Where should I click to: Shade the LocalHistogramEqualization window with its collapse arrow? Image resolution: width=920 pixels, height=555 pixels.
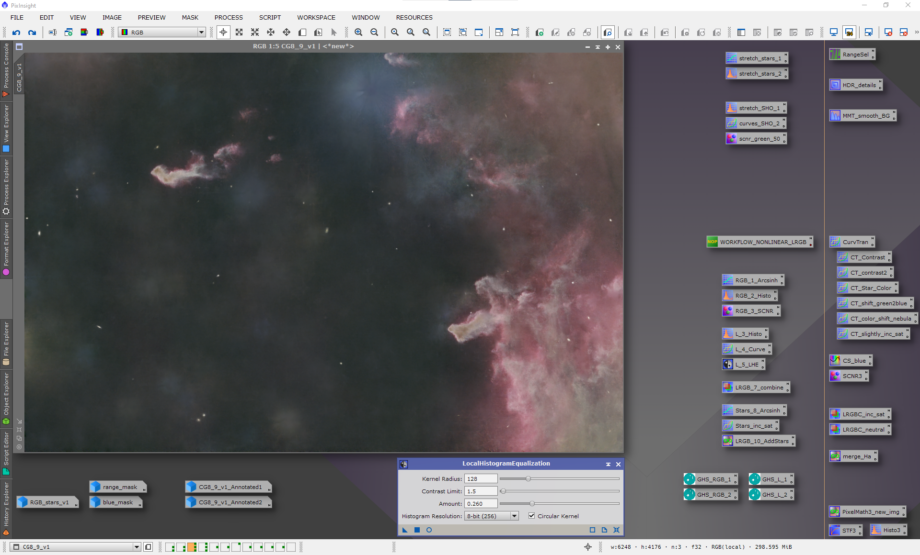tap(608, 464)
